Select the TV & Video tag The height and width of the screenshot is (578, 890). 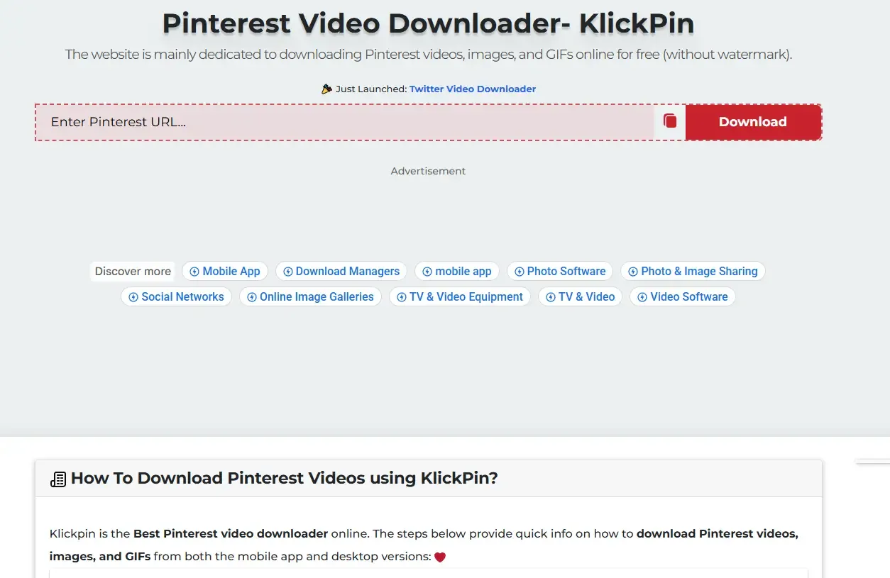click(580, 296)
